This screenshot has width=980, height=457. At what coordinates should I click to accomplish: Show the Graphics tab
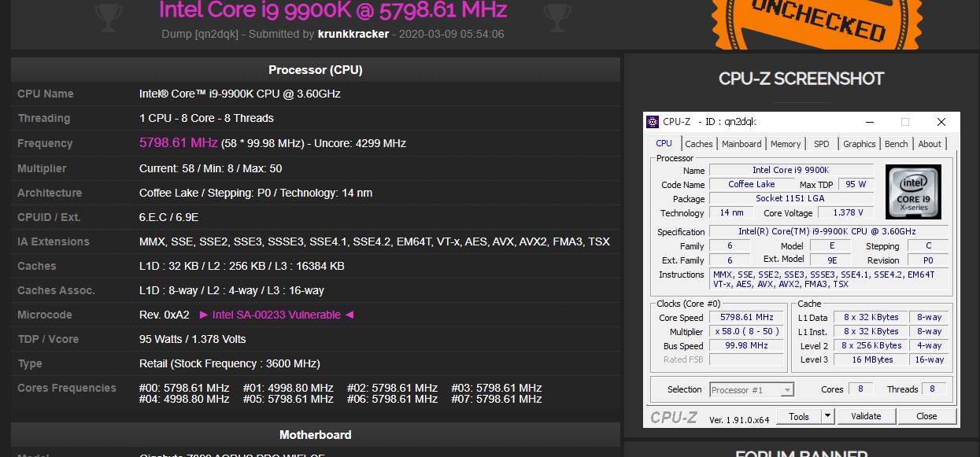click(859, 144)
